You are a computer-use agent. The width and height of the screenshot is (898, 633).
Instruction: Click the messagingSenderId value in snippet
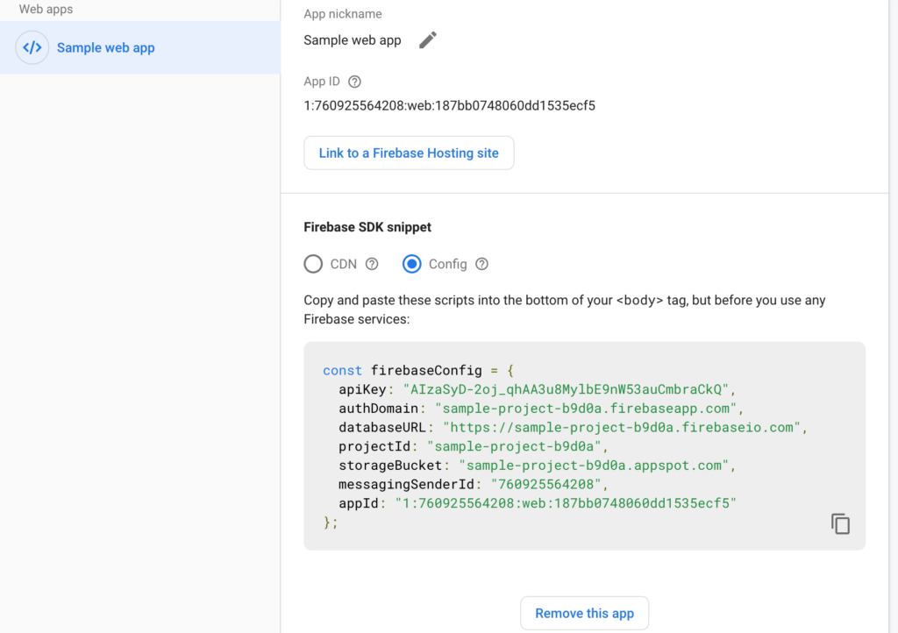pos(545,485)
